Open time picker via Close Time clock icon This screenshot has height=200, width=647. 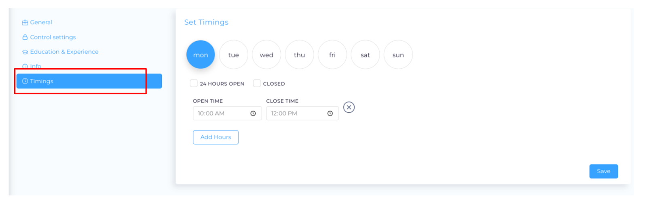[330, 114]
